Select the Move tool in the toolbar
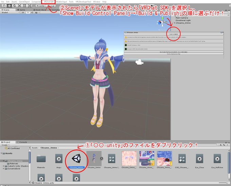The width and height of the screenshot is (231, 186). (x=9, y=6)
